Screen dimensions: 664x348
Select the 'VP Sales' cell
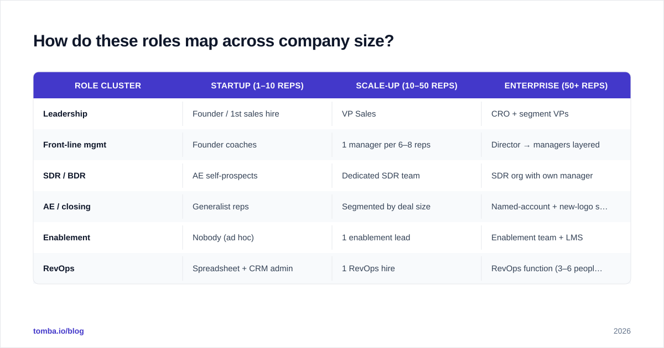(407, 114)
